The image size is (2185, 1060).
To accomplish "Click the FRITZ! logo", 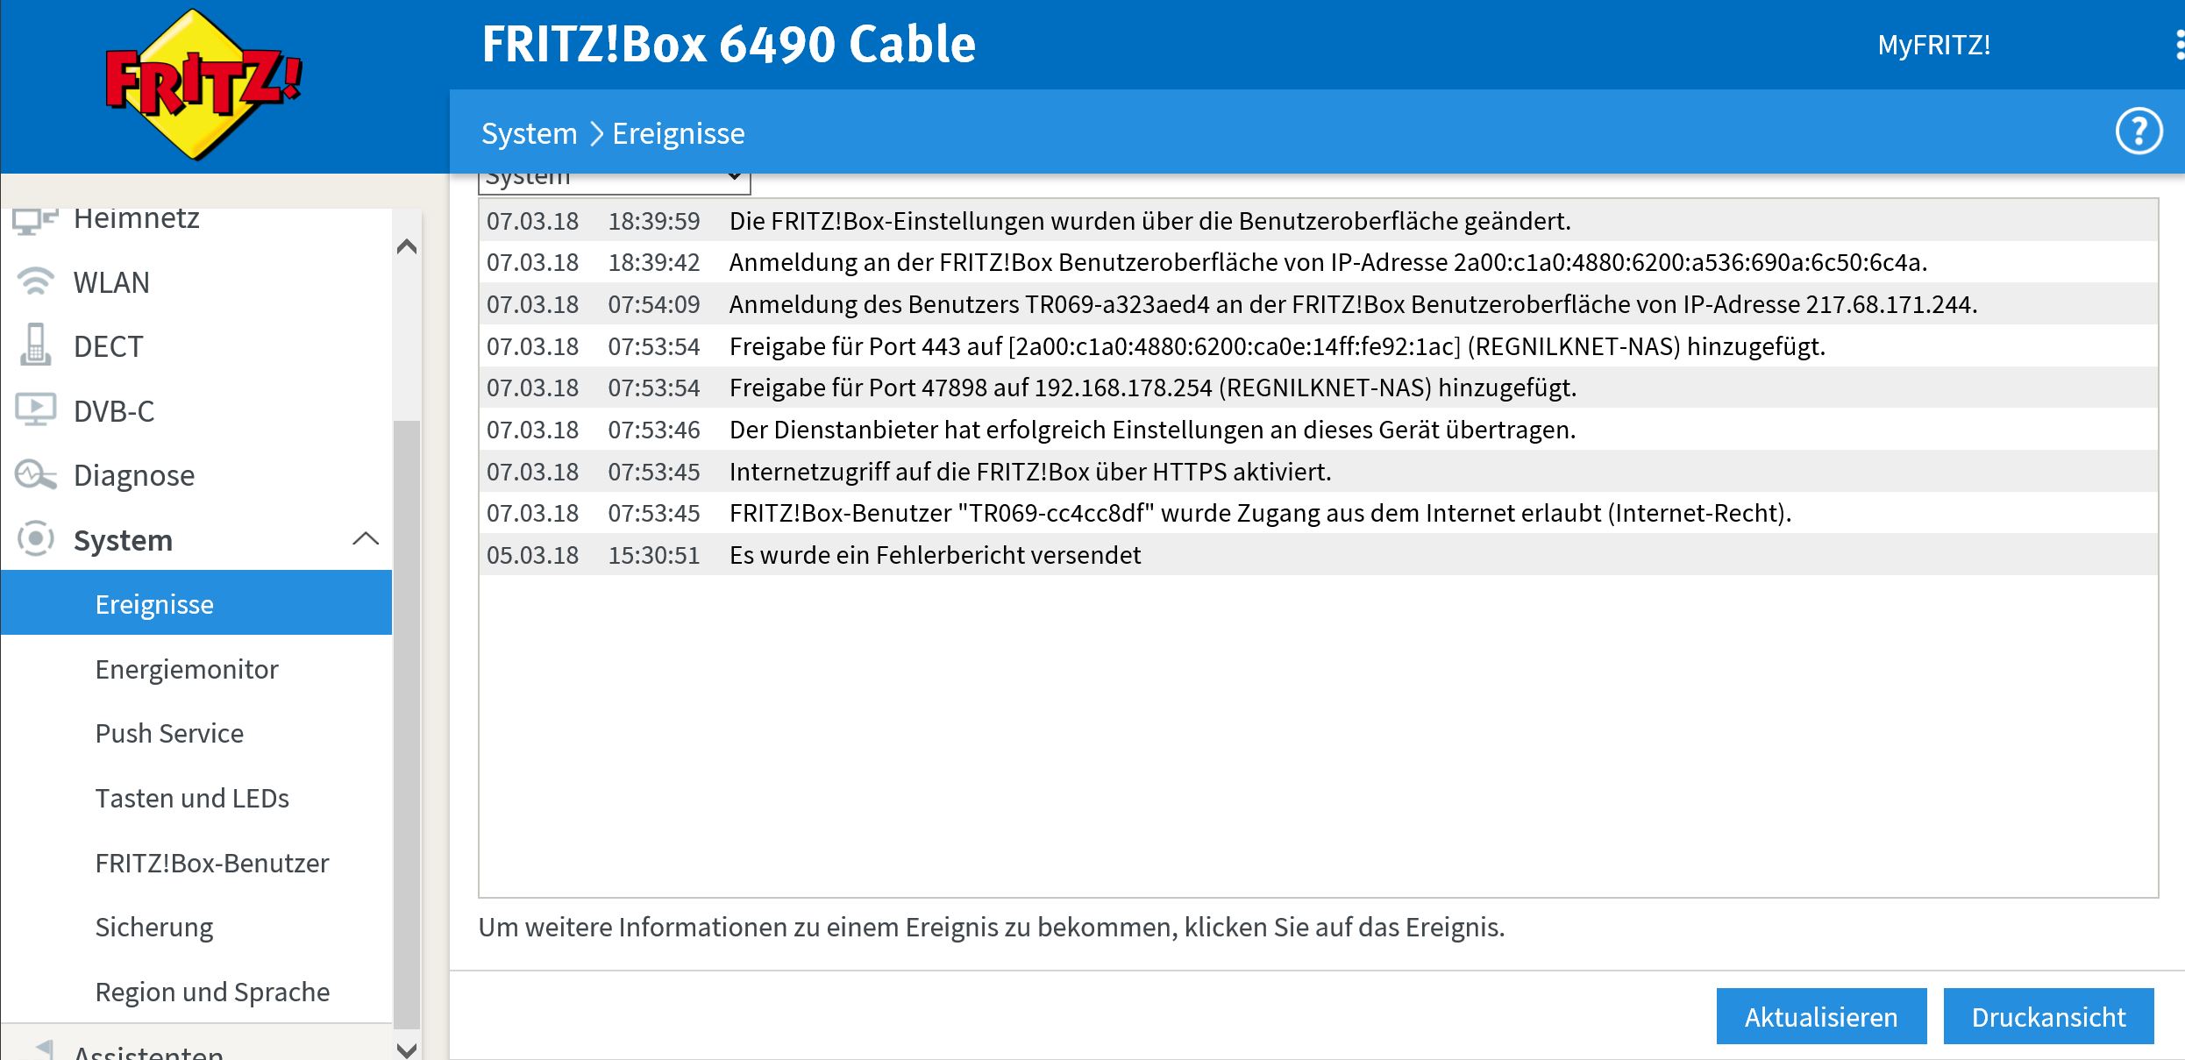I will point(203,85).
